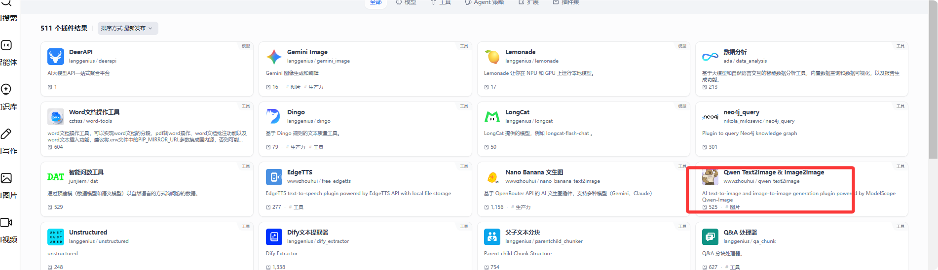Click the Qwen Text2Image plugin icon
Screen dimensions: 938x270
tap(710, 177)
